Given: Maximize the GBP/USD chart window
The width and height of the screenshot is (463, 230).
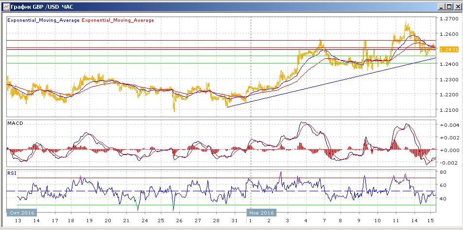Looking at the screenshot, I should pos(449,6).
